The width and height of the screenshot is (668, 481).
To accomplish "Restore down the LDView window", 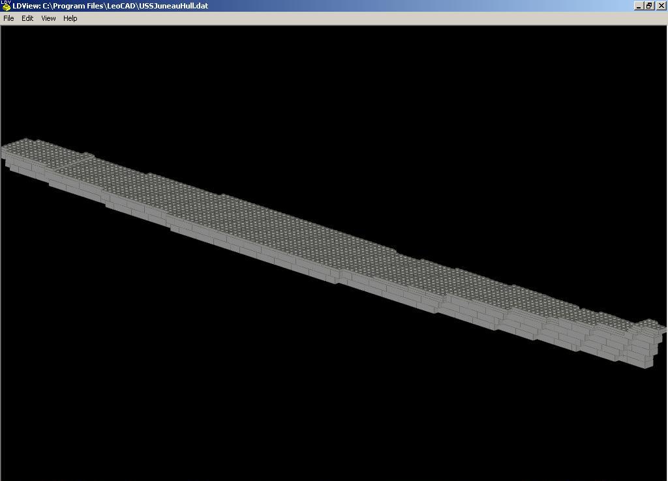I will (649, 6).
